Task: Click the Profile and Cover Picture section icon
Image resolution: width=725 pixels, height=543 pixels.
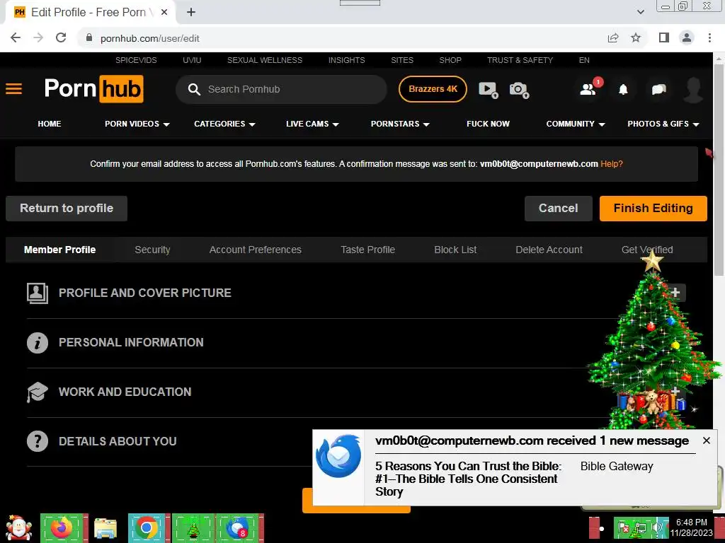Action: tap(37, 293)
